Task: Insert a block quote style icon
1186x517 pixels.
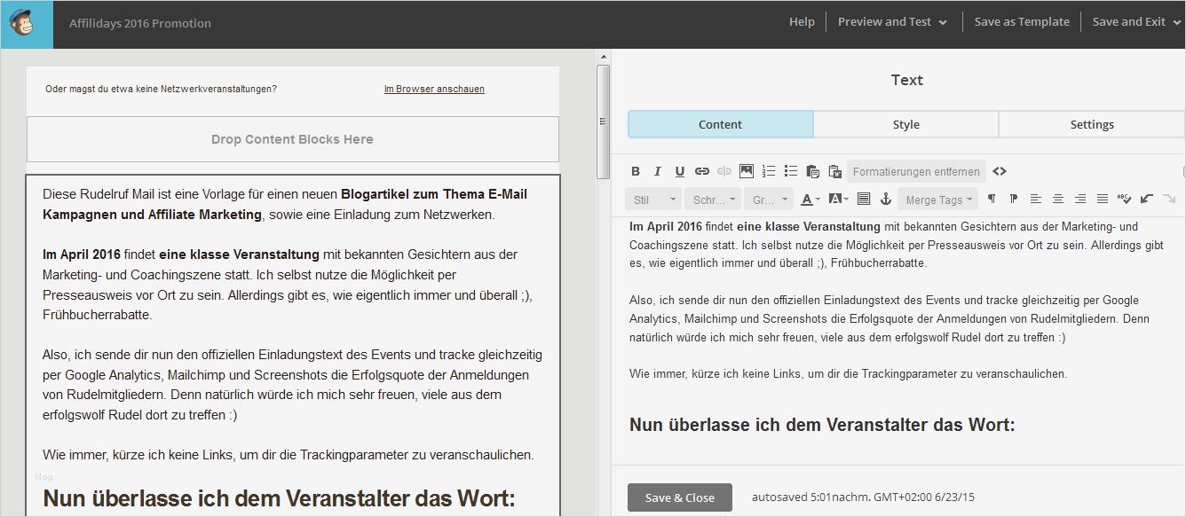Action: (864, 200)
